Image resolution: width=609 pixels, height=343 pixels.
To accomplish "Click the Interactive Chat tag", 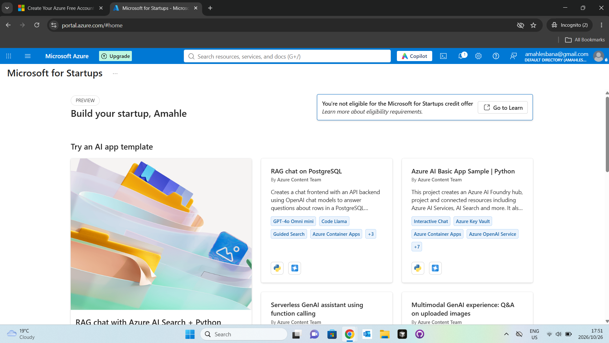I will (431, 221).
